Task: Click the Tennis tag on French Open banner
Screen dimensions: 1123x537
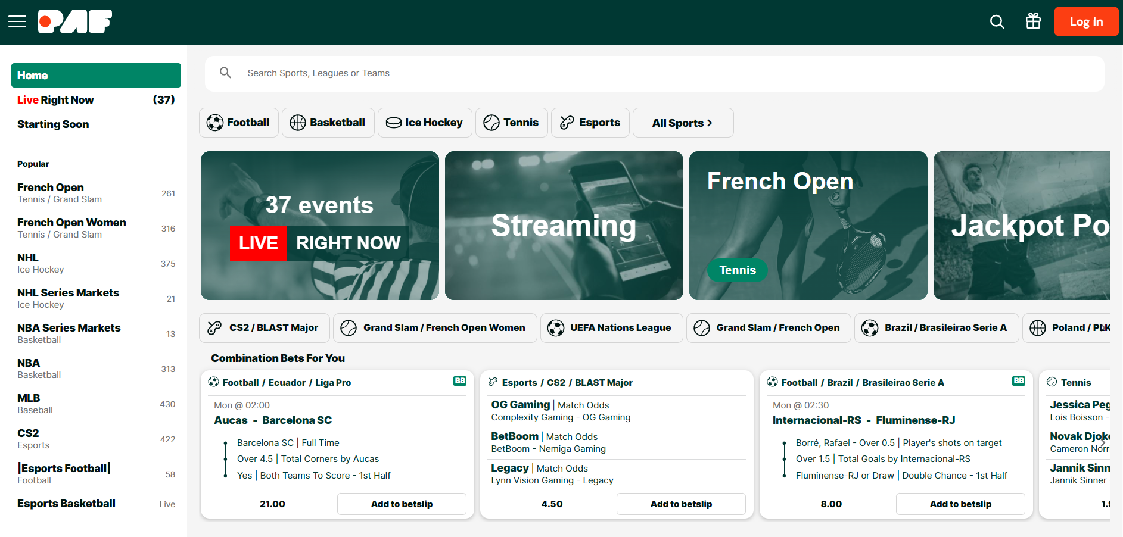Action: (x=738, y=270)
